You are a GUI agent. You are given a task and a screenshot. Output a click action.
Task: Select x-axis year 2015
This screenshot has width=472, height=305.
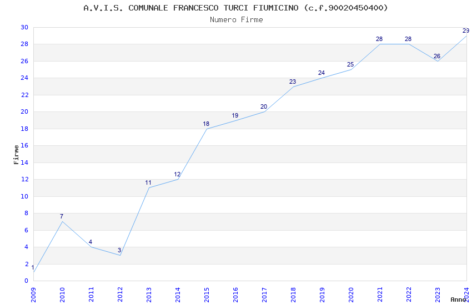tap(207, 295)
